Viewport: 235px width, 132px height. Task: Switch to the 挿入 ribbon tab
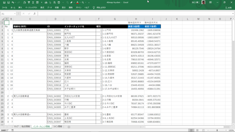coord(20,8)
